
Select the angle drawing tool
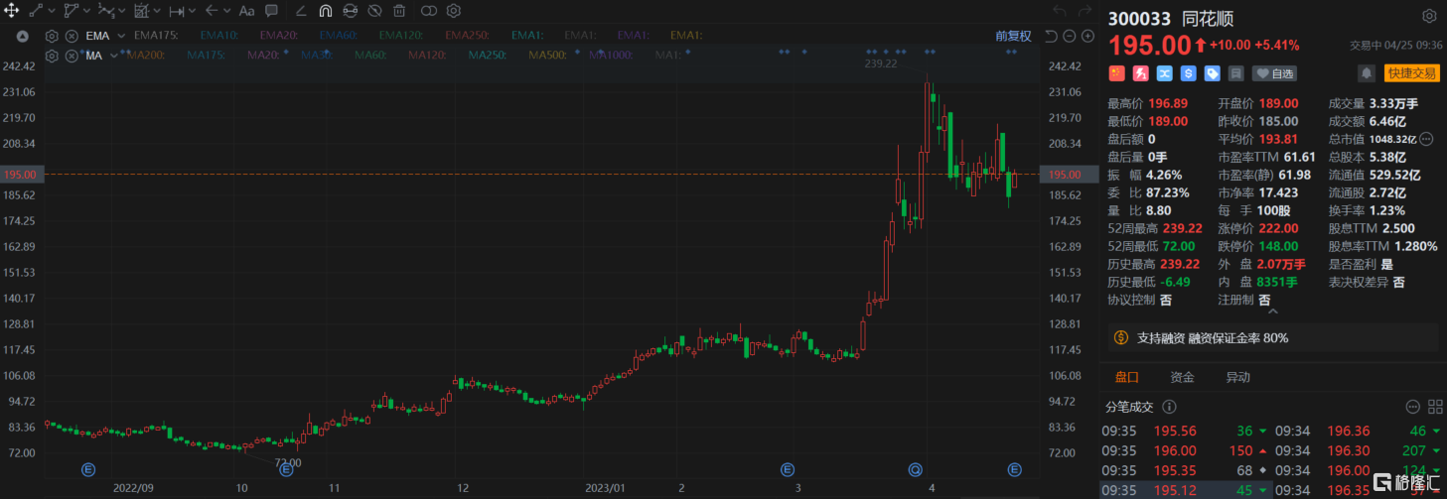(301, 11)
